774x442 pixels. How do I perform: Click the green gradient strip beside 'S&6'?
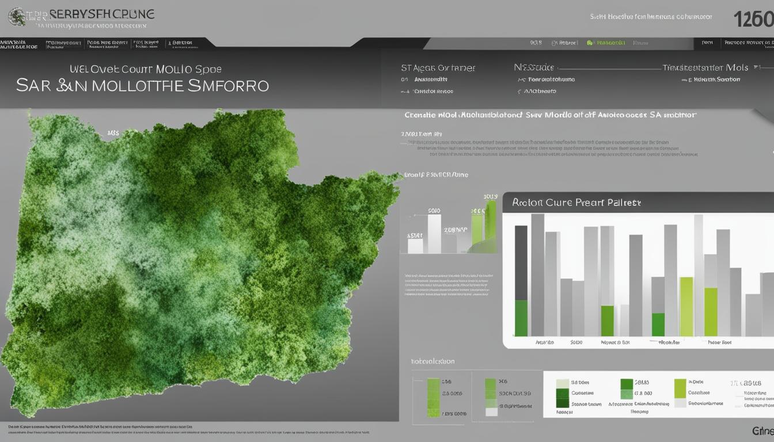click(x=434, y=397)
